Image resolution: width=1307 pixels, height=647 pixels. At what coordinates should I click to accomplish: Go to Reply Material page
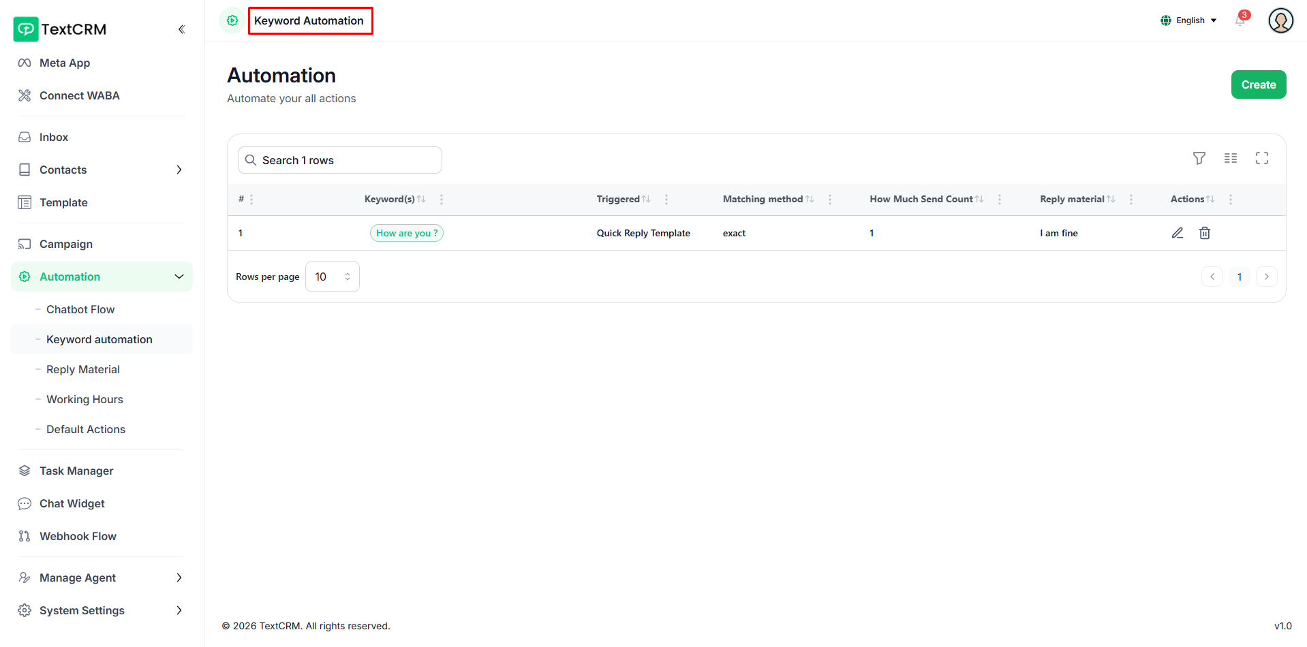83,369
